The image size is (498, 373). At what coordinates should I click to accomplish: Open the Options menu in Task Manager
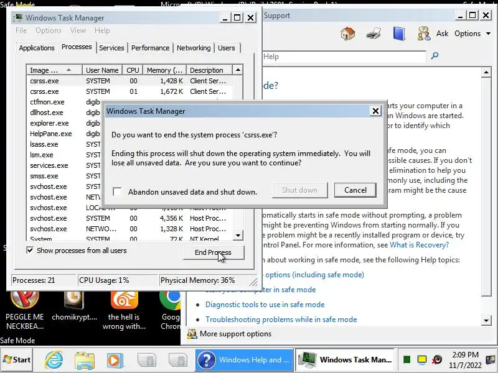click(x=49, y=30)
